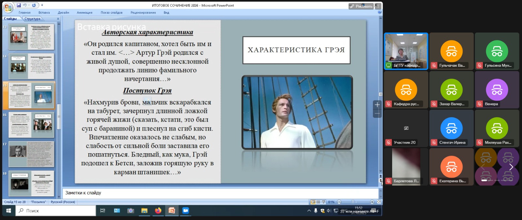
Task: Select slide 17 thumbnail in slides panel
Action: pos(31,154)
